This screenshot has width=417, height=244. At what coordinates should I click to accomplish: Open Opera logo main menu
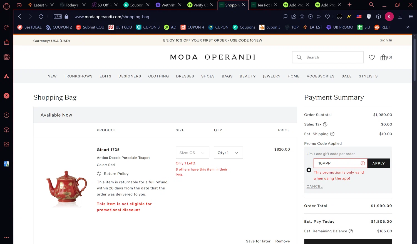(7, 6)
